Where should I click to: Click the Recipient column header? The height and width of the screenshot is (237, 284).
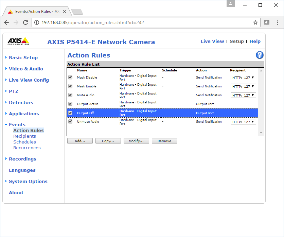tap(238, 70)
